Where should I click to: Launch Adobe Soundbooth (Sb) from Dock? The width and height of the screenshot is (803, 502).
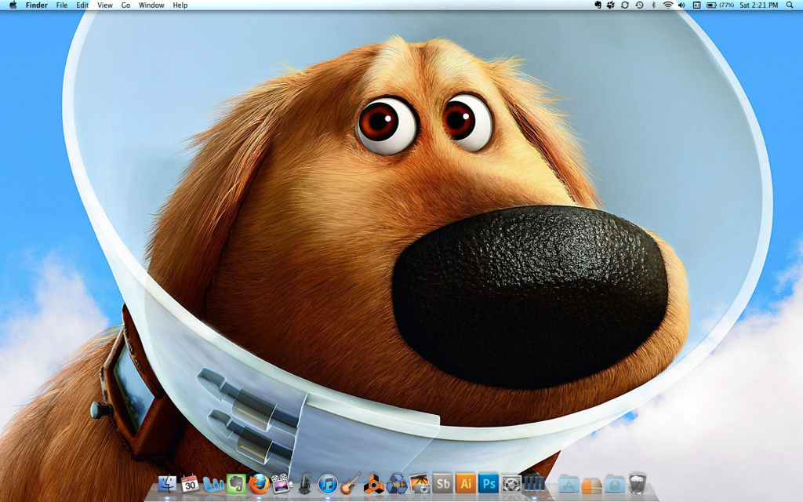click(x=443, y=483)
